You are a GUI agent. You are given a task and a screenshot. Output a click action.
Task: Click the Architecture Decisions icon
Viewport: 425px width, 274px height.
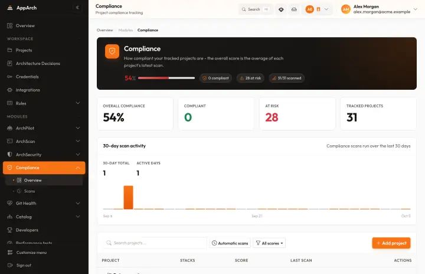pos(10,64)
